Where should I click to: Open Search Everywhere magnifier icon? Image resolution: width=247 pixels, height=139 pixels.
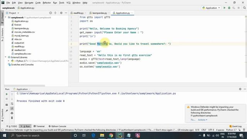point(244,8)
